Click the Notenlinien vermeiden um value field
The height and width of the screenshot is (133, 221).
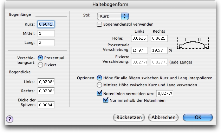pyautogui.click(x=165, y=93)
